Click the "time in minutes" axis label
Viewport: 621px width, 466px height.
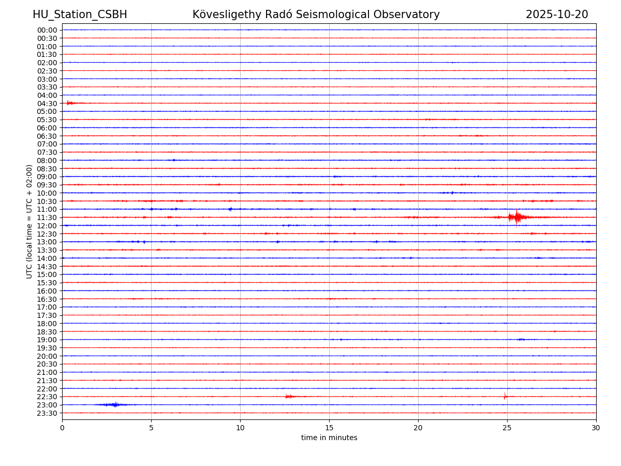point(329,438)
